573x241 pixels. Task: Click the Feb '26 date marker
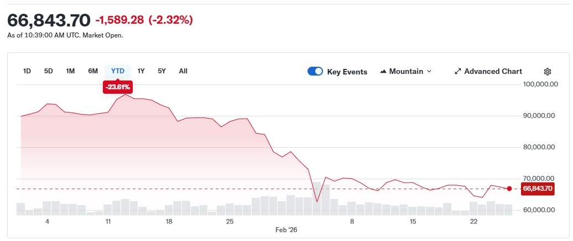[286, 228]
